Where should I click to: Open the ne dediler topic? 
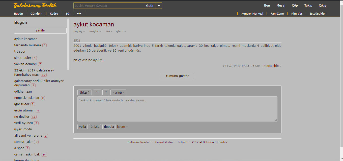[22, 117]
